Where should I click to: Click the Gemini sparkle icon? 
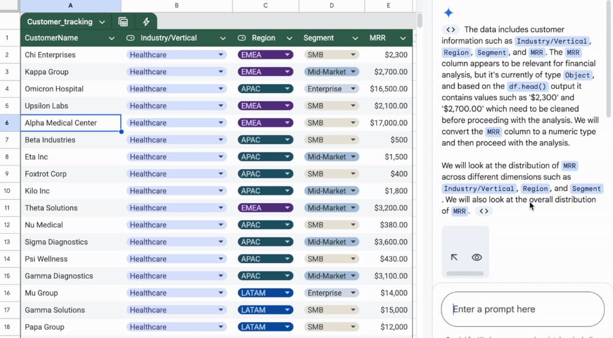(449, 13)
